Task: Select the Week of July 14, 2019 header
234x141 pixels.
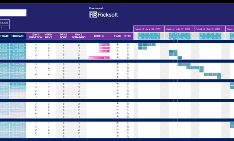Action: pos(210,29)
